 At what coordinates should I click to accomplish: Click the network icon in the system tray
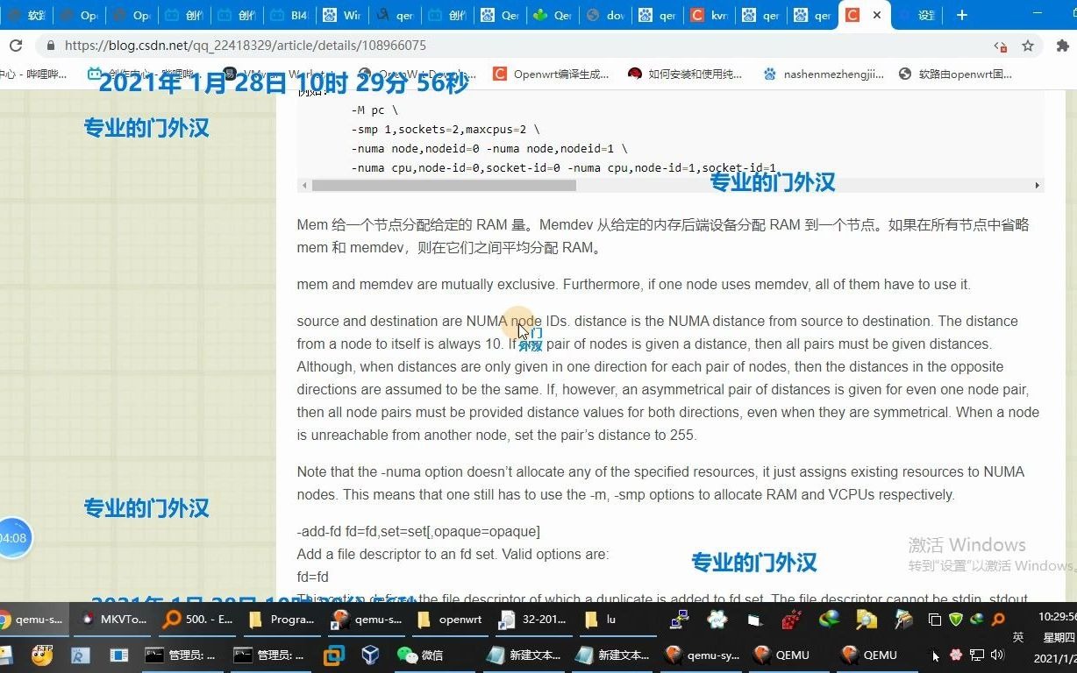click(x=975, y=655)
